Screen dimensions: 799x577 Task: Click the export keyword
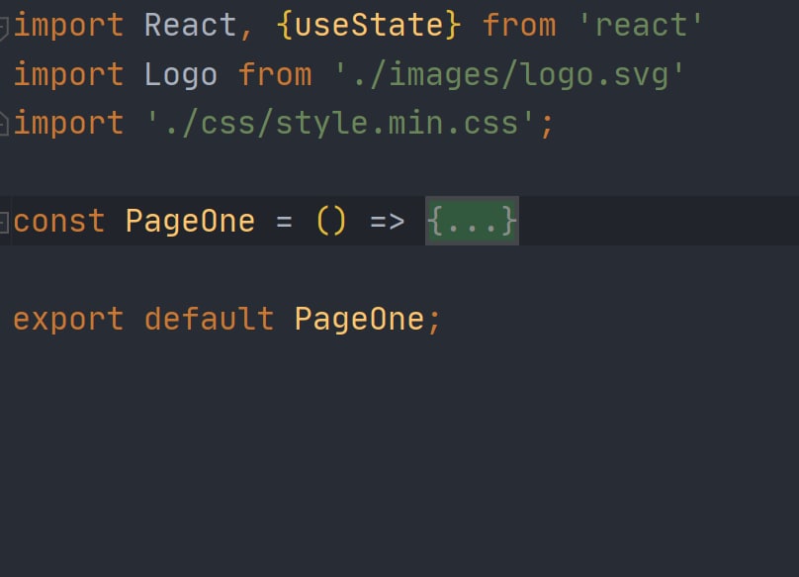(68, 320)
